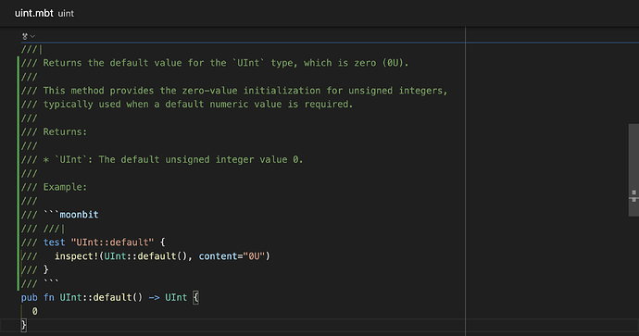
Task: Click the test keyword in doc comment
Action: (55, 243)
